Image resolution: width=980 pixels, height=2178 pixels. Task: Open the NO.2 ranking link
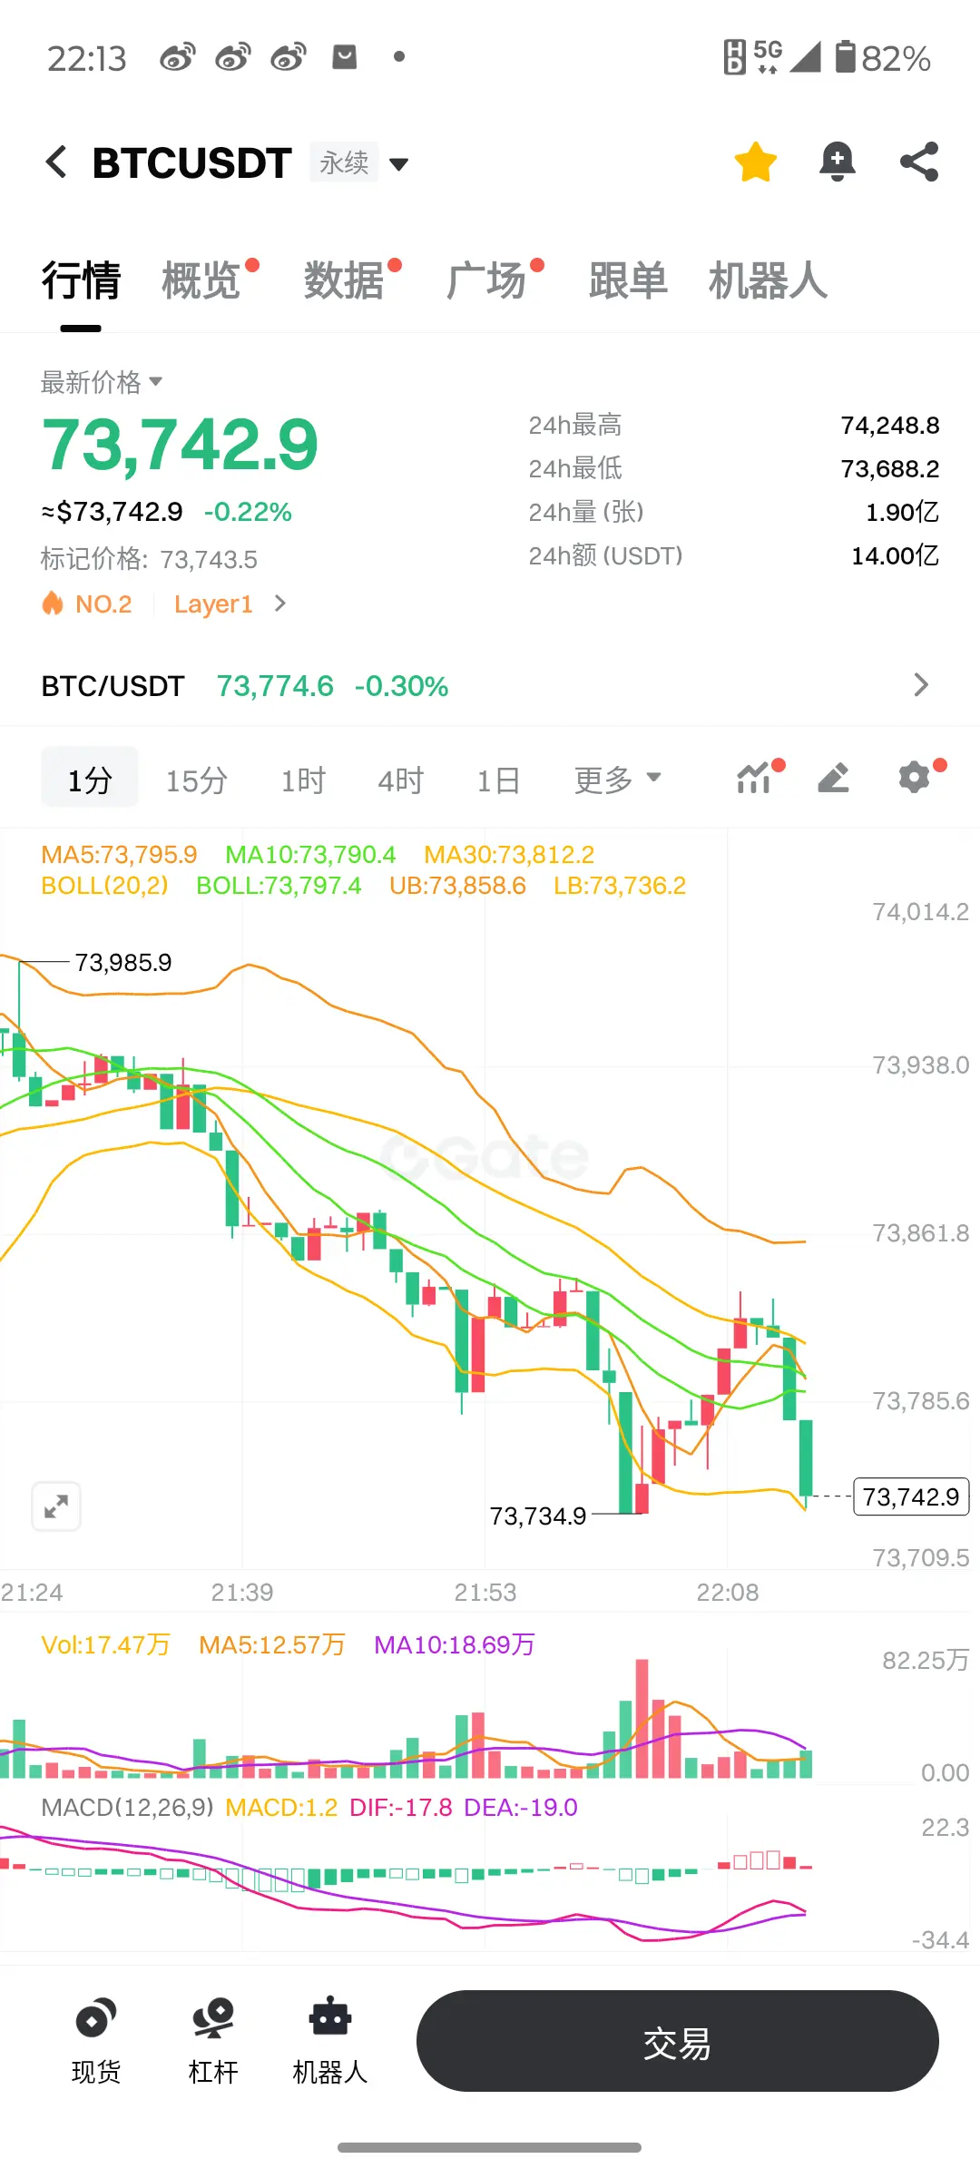(103, 604)
